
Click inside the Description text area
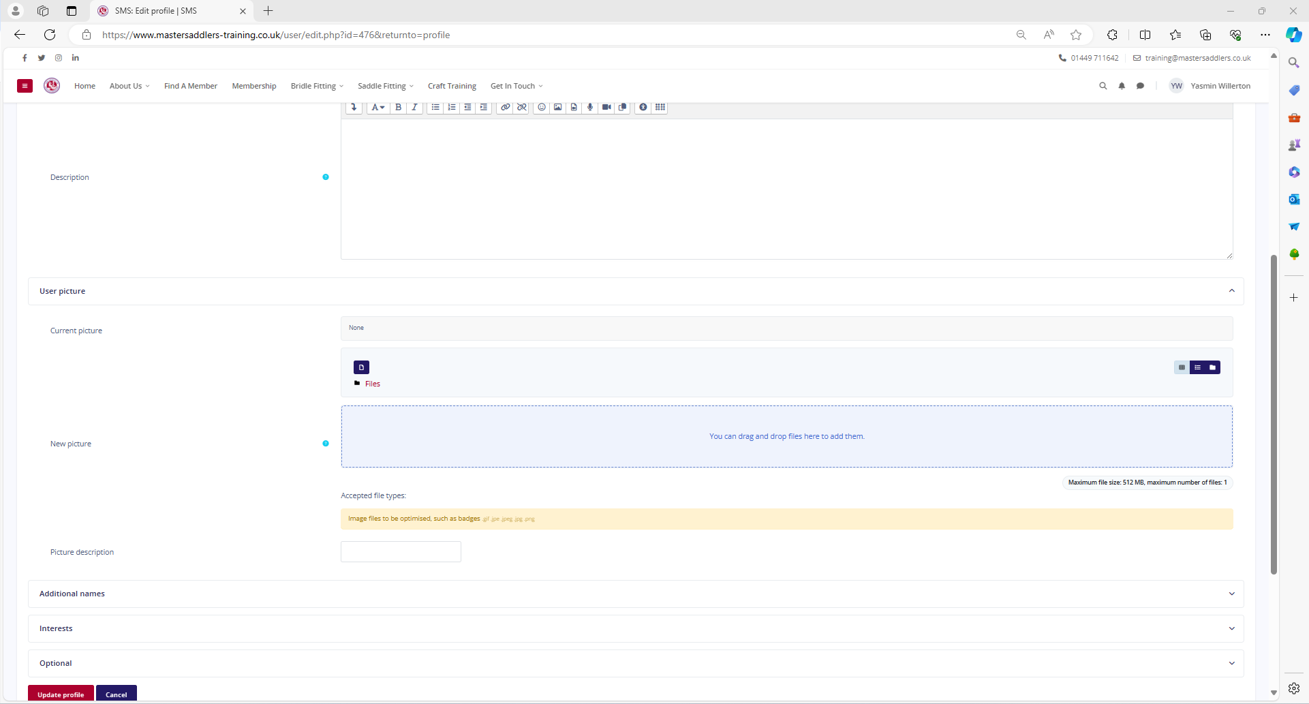[786, 189]
